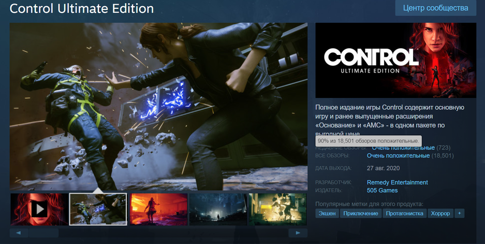485x244 pixels.
Task: Select the Протагонистка tag
Action: pos(405,213)
